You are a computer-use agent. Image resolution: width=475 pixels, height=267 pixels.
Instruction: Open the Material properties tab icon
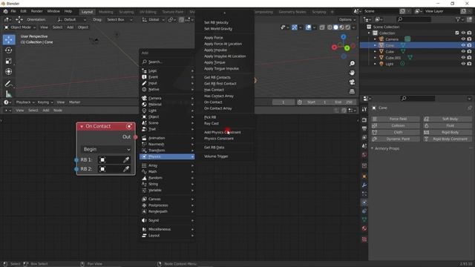pyautogui.click(x=364, y=228)
